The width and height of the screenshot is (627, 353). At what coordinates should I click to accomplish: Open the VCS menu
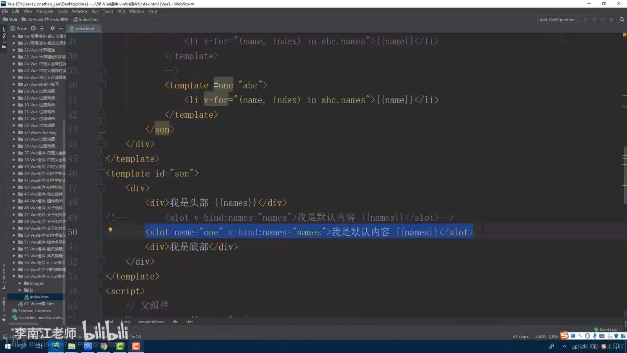click(x=121, y=11)
